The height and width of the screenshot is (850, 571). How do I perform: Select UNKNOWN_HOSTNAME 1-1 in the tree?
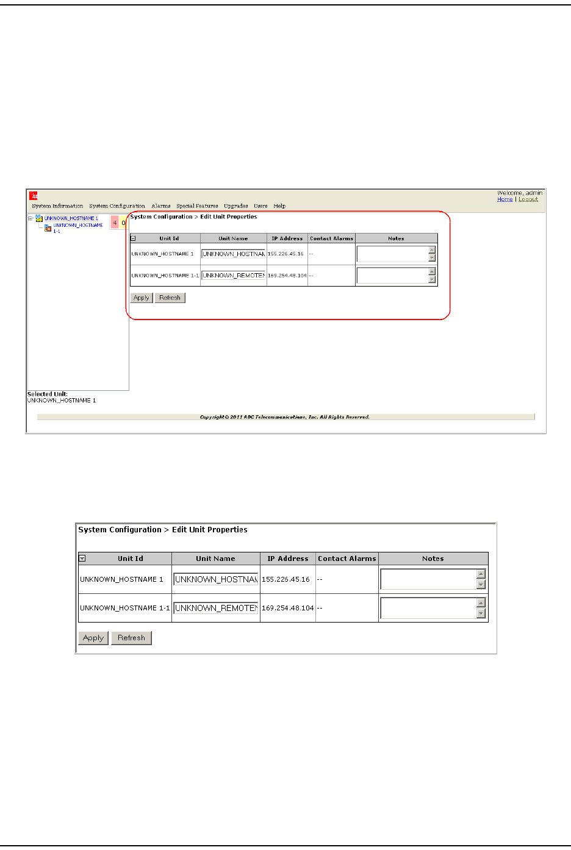coord(78,228)
